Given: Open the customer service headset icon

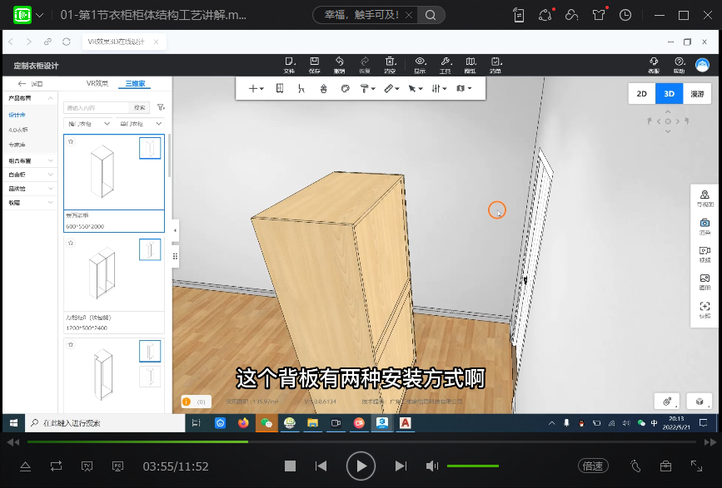Looking at the screenshot, I should (654, 63).
